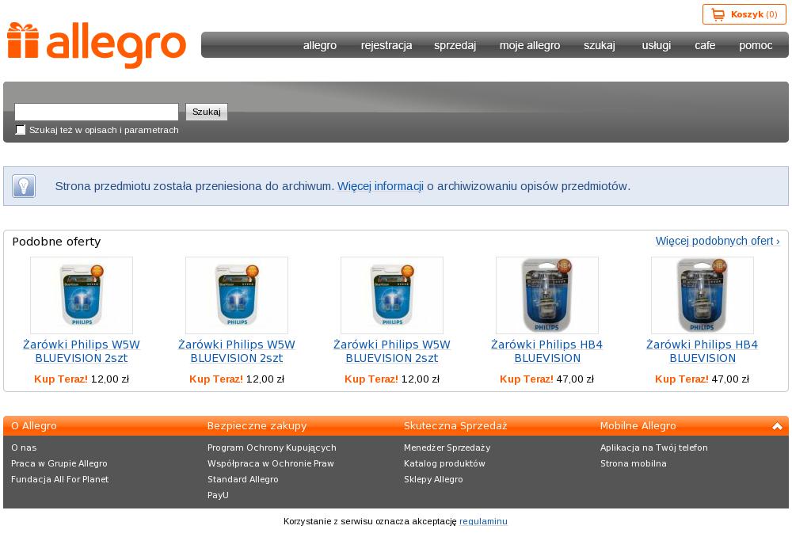This screenshot has height=537, width=792.
Task: Open first Żarówki Philips HB4 title link
Action: 547,351
